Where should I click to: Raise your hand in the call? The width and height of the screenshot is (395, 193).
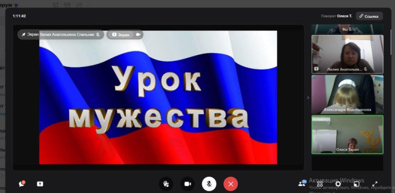pos(166,184)
